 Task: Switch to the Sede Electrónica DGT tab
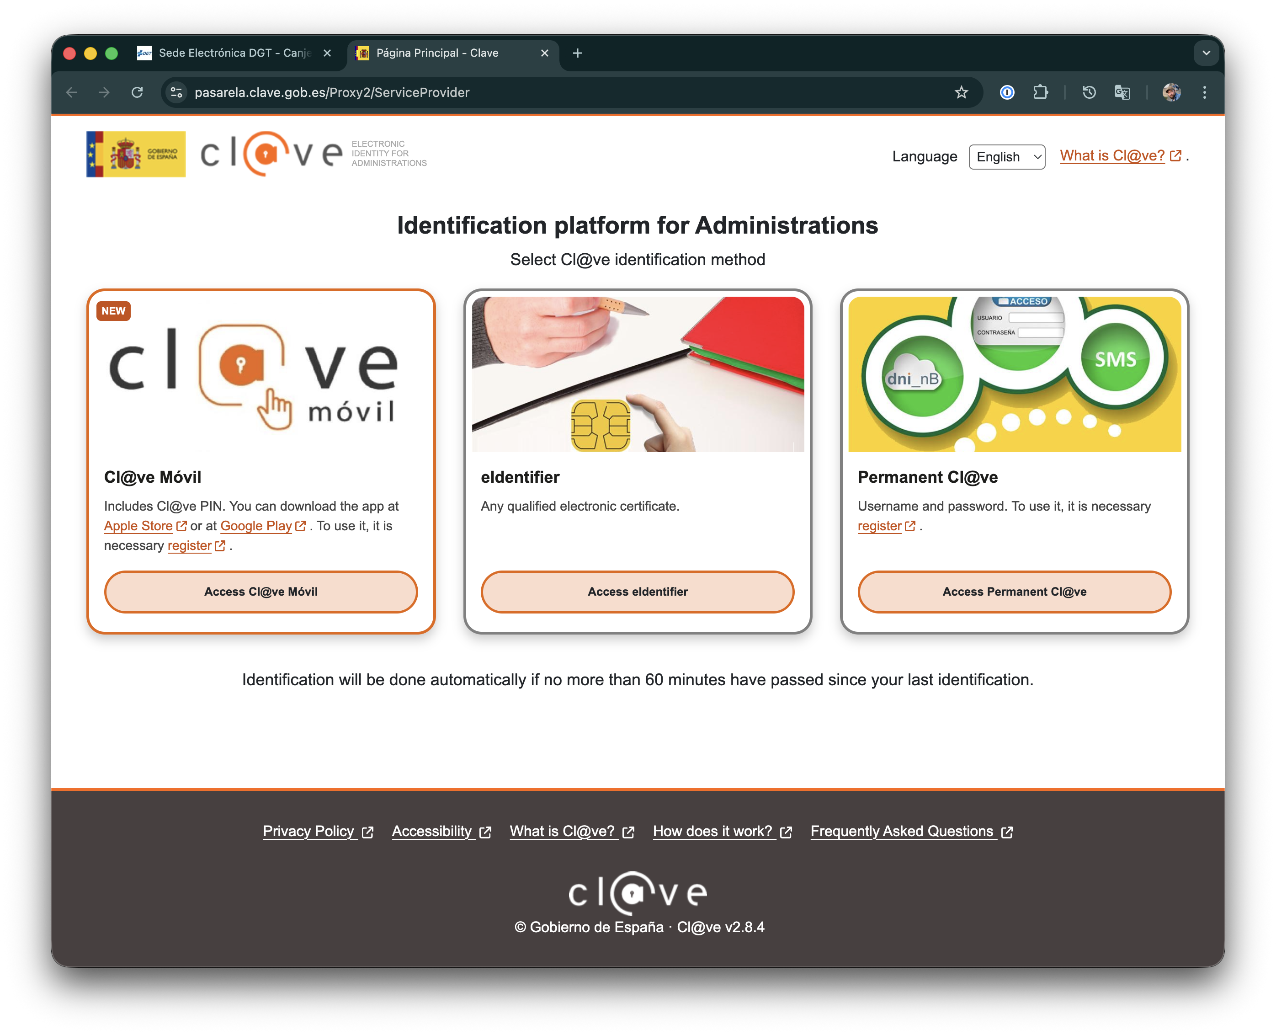(233, 53)
